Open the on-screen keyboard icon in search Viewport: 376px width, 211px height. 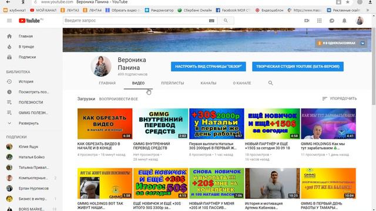point(211,21)
